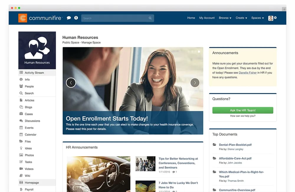Viewport: 295px width, 192px height.
Task: Click the Videos camera icon
Action: point(21,169)
